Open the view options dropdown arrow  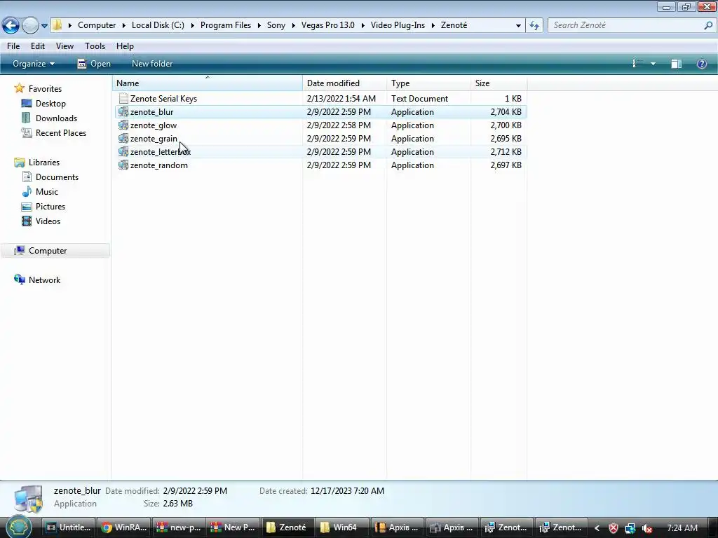click(653, 64)
